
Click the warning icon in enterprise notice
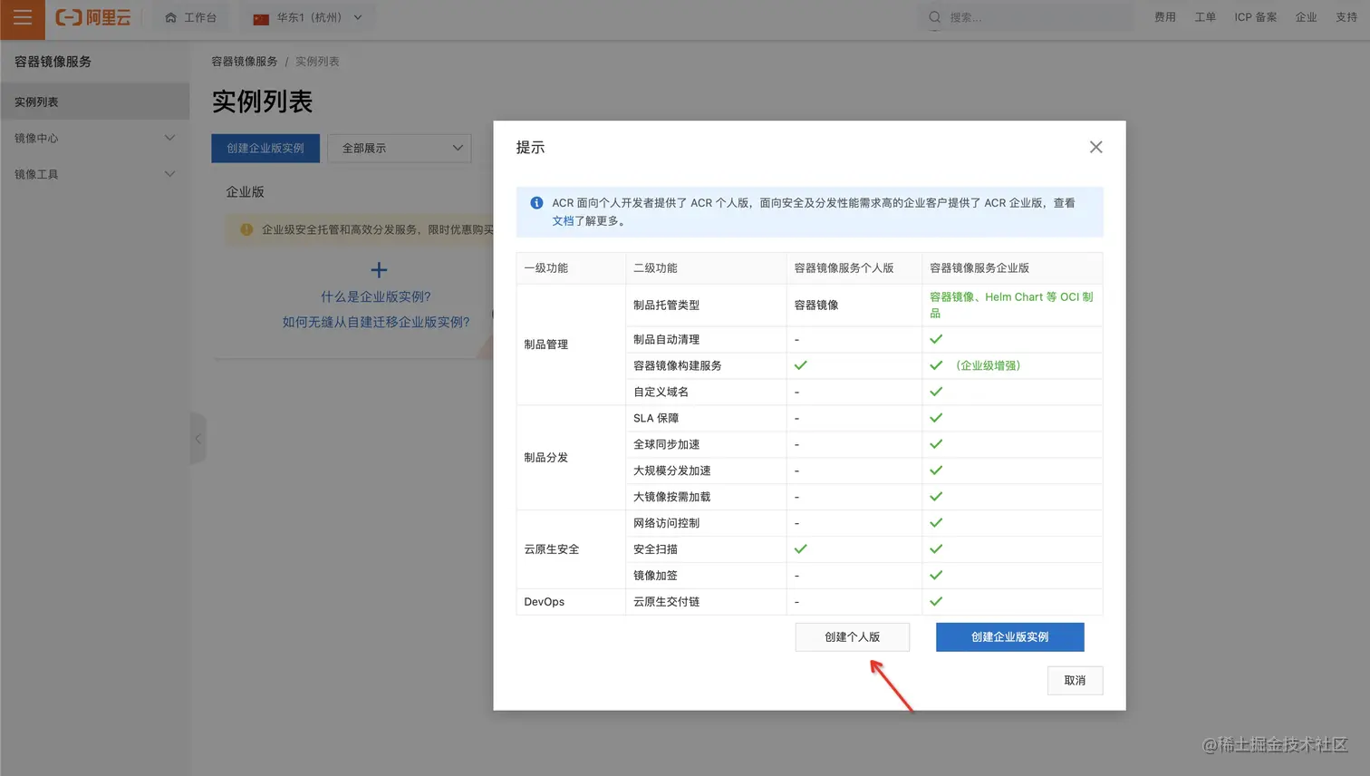(x=246, y=229)
